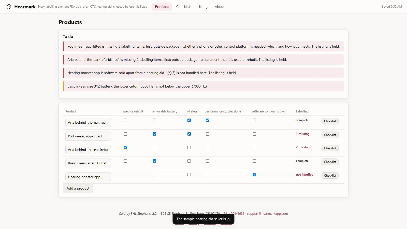The height and width of the screenshot is (229, 407).
Task: Click the Aria refurbished to-do alert
Action: 203,60
